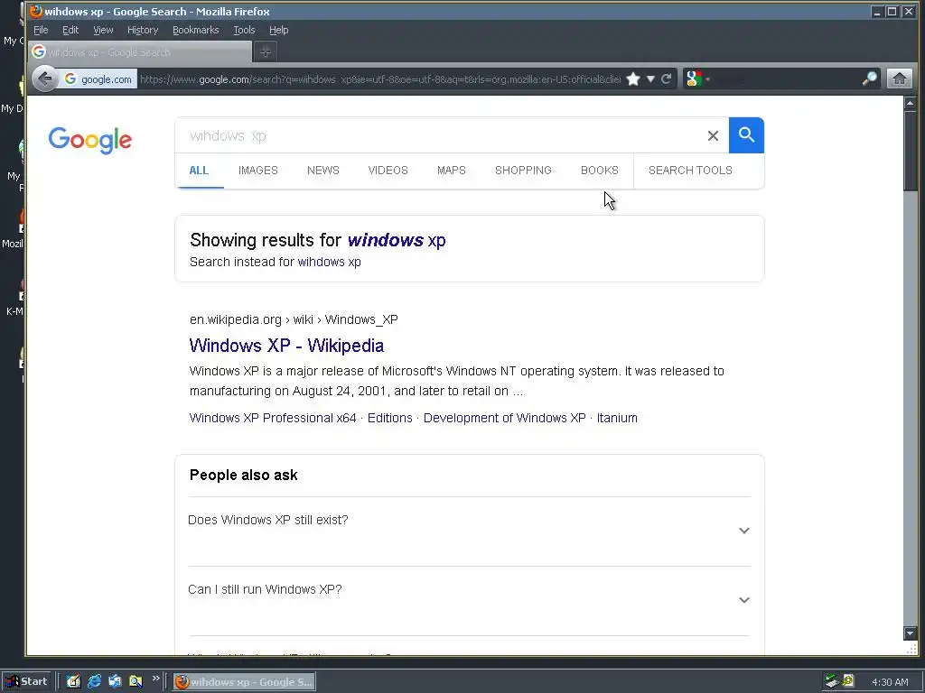Click the magnifier in Firefox search box
This screenshot has height=693, width=925.
tap(870, 79)
